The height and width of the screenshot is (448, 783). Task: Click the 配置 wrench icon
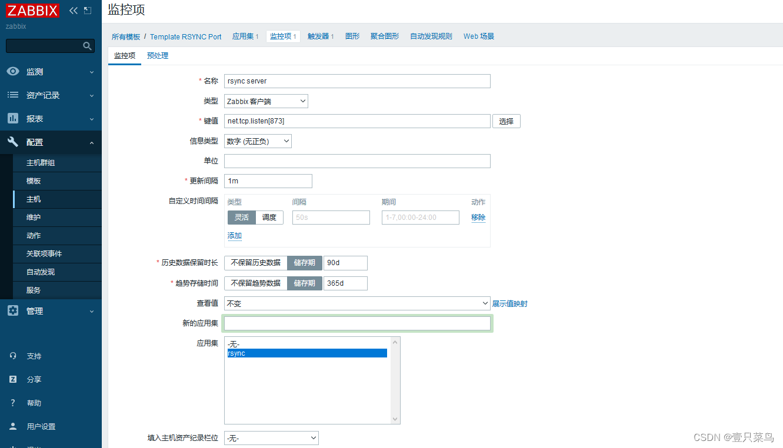(13, 142)
